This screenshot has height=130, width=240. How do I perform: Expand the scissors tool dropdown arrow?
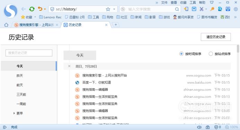(206, 9)
